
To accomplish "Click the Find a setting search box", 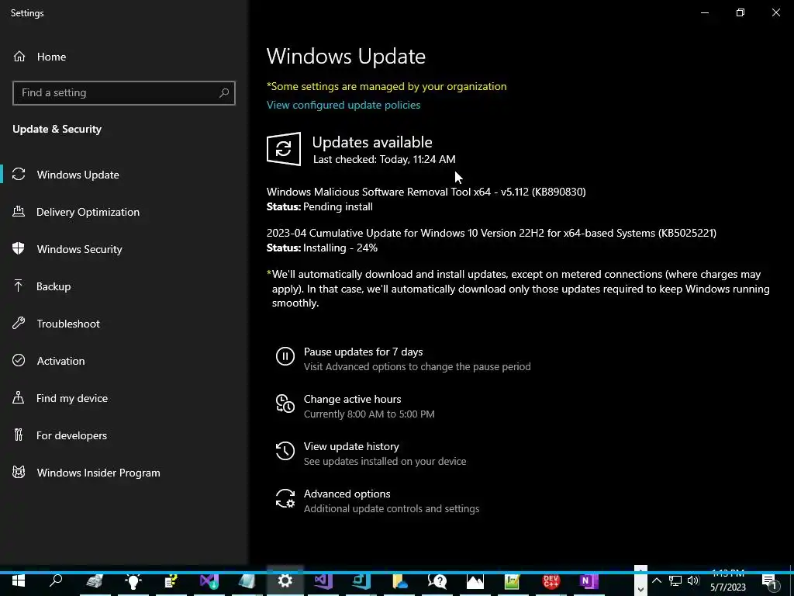I will 123,93.
